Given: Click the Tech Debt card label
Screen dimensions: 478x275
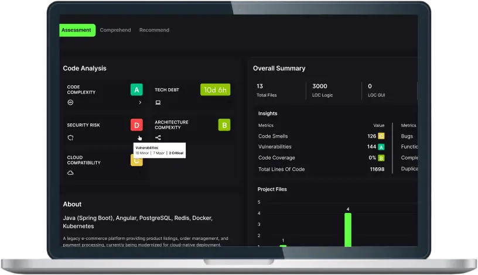Looking at the screenshot, I should [x=167, y=90].
